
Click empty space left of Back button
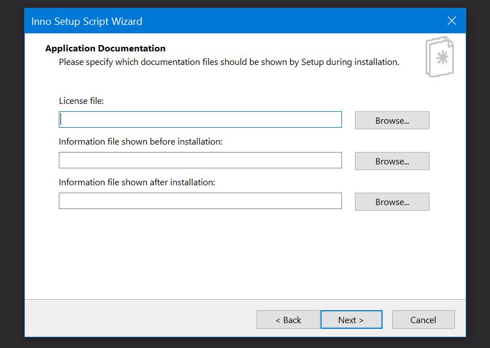tap(141, 320)
